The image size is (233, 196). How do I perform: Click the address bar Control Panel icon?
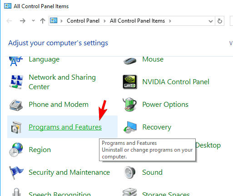[54, 20]
